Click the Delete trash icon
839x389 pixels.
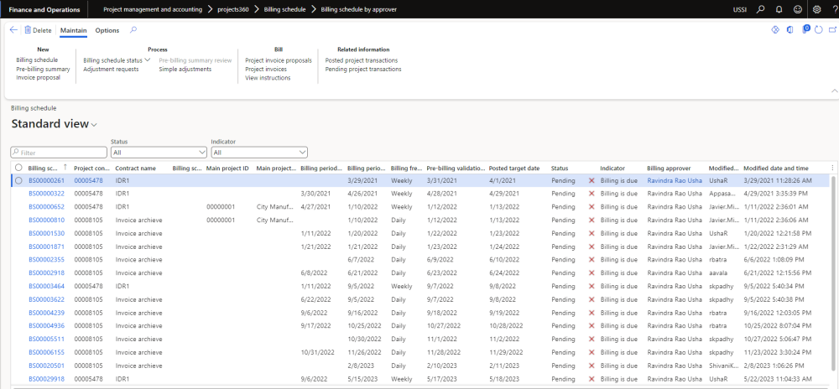coord(28,30)
